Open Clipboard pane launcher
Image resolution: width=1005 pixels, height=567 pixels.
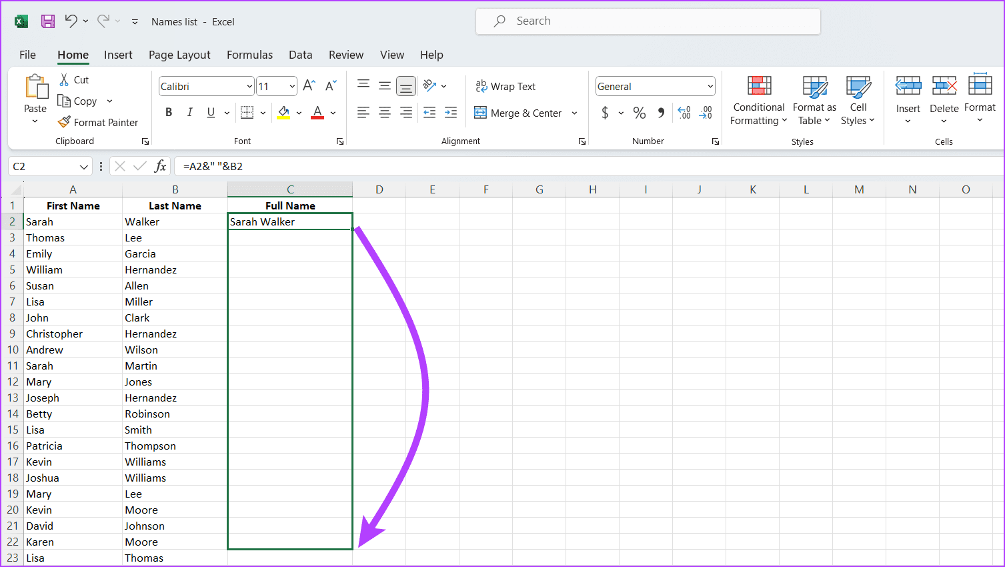tap(145, 141)
